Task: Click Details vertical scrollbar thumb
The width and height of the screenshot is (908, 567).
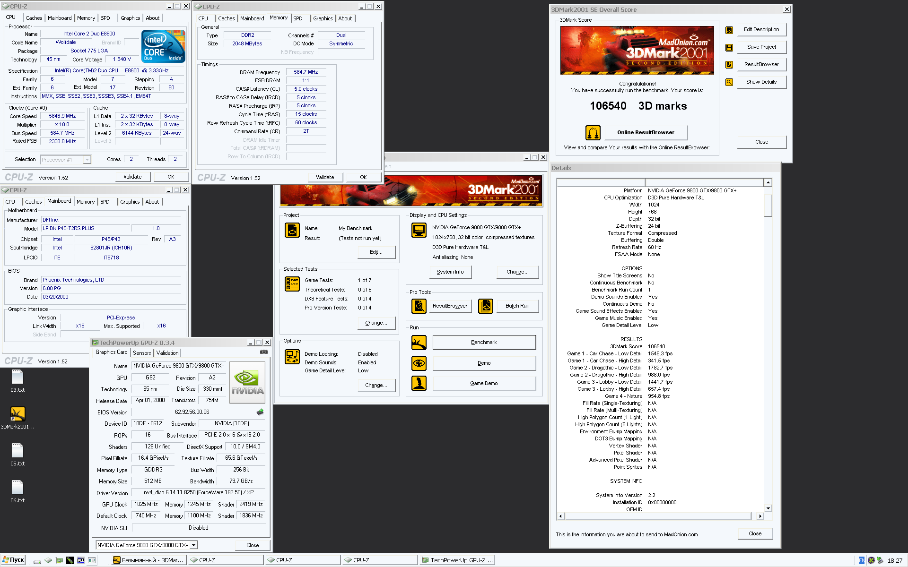Action: click(x=768, y=205)
